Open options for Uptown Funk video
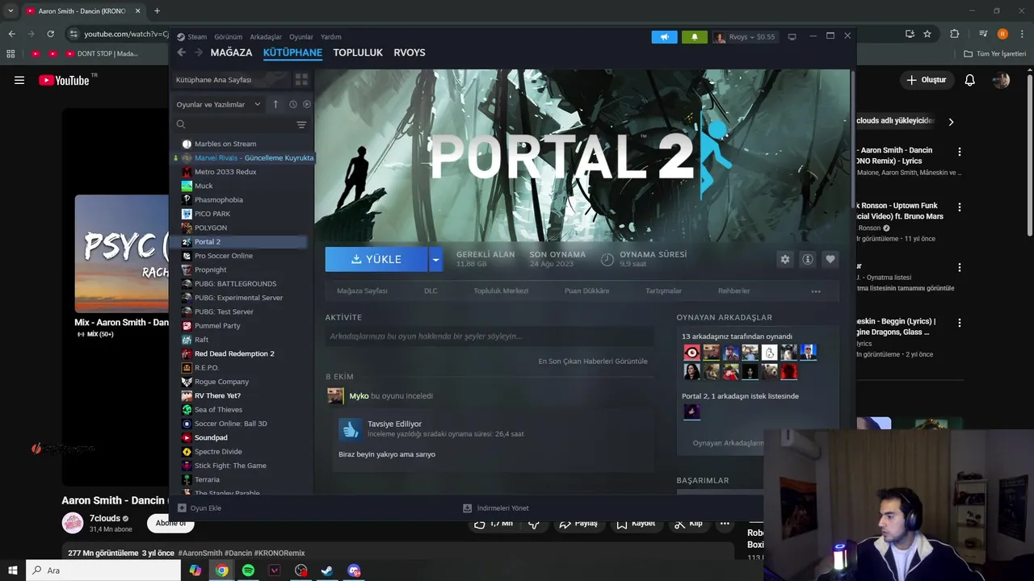This screenshot has height=581, width=1034. (959, 207)
